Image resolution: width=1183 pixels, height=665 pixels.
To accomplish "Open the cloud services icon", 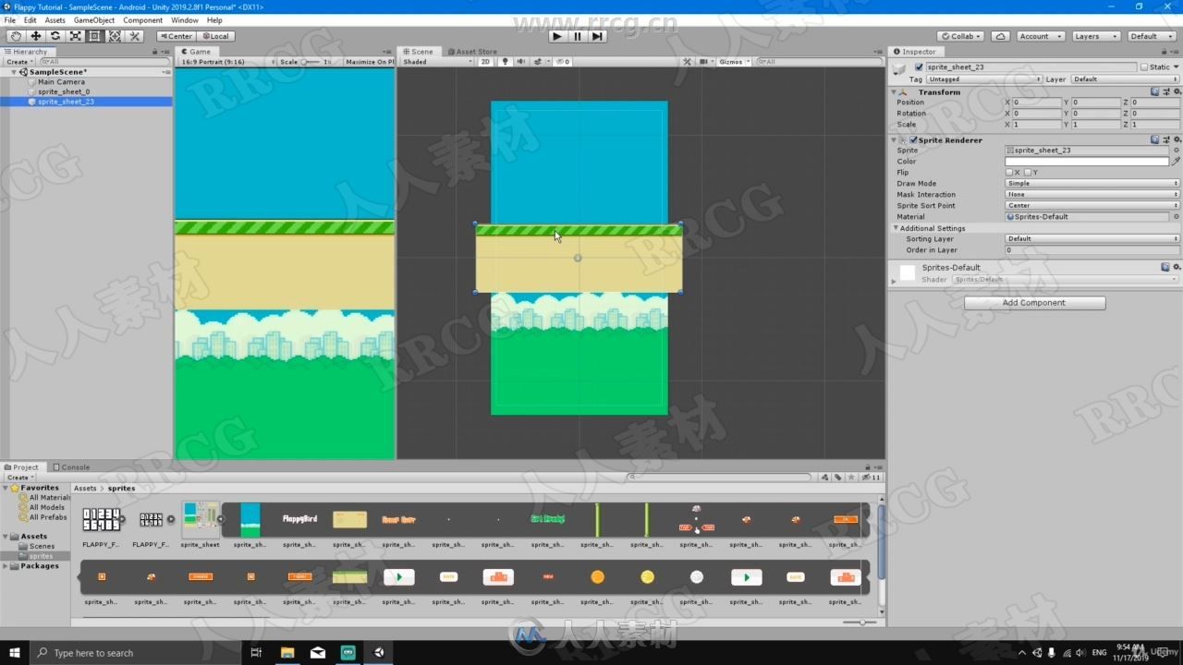I will coord(1000,36).
